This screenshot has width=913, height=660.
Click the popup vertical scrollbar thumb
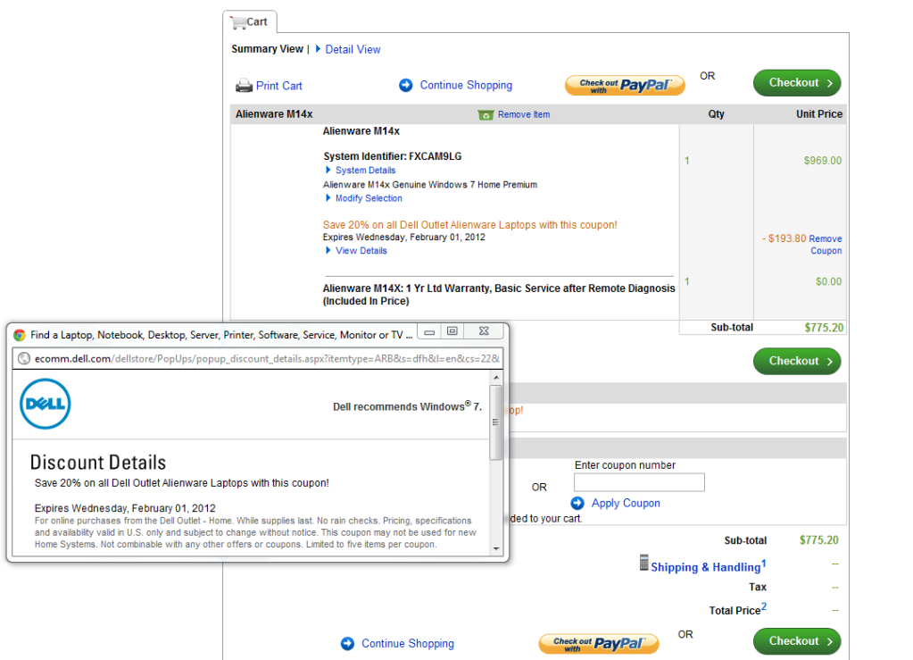point(496,422)
